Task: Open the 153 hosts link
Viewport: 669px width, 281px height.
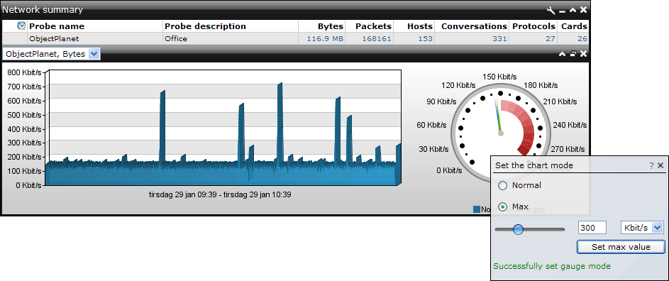Action: click(x=426, y=39)
